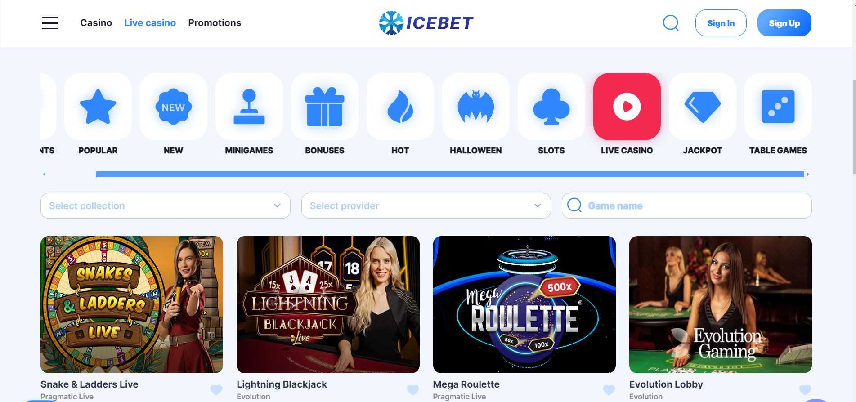856x402 pixels.
Task: Open the Bonuses gift box icon
Action: pyautogui.click(x=325, y=107)
